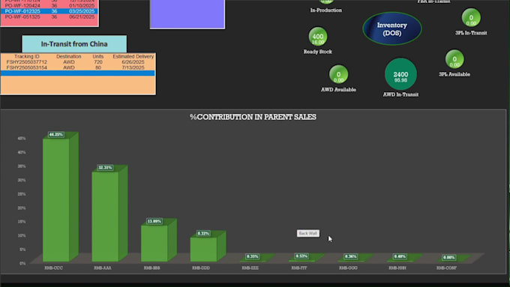
Task: Click AWD destination in the FSHY2505053154 row
Action: [x=69, y=67]
